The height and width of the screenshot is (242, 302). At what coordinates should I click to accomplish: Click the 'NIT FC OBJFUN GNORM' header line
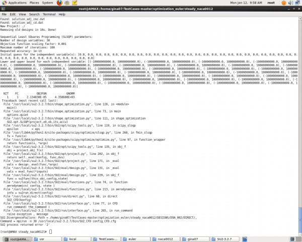point(39,93)
